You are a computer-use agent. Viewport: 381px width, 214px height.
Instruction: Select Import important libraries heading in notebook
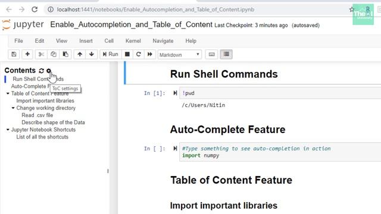(x=224, y=206)
